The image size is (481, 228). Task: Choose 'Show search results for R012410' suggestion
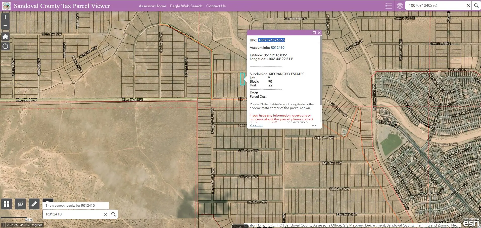[76, 205]
